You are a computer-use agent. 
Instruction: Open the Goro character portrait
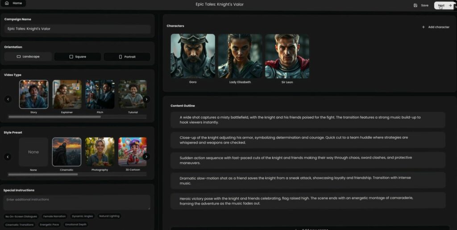point(192,56)
